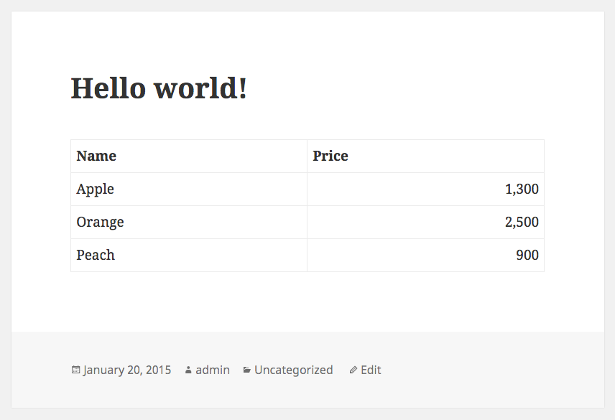Click the word world! in the title

coord(200,88)
